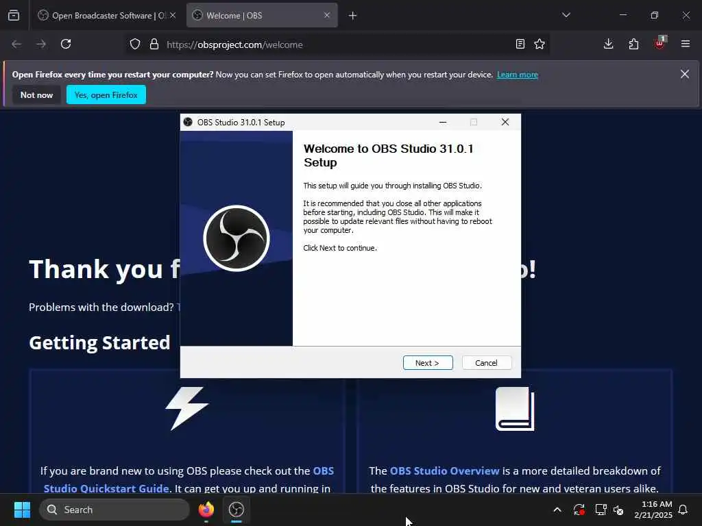Screen dimensions: 702x526
Task: Click the 'Getting Started' heading
Action: [100, 343]
